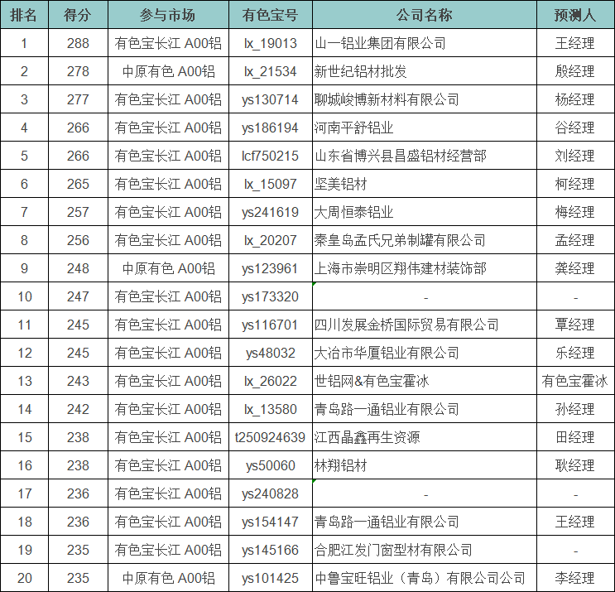The width and height of the screenshot is (615, 592).
Task: Select account ID ys130714
Action: click(x=270, y=99)
